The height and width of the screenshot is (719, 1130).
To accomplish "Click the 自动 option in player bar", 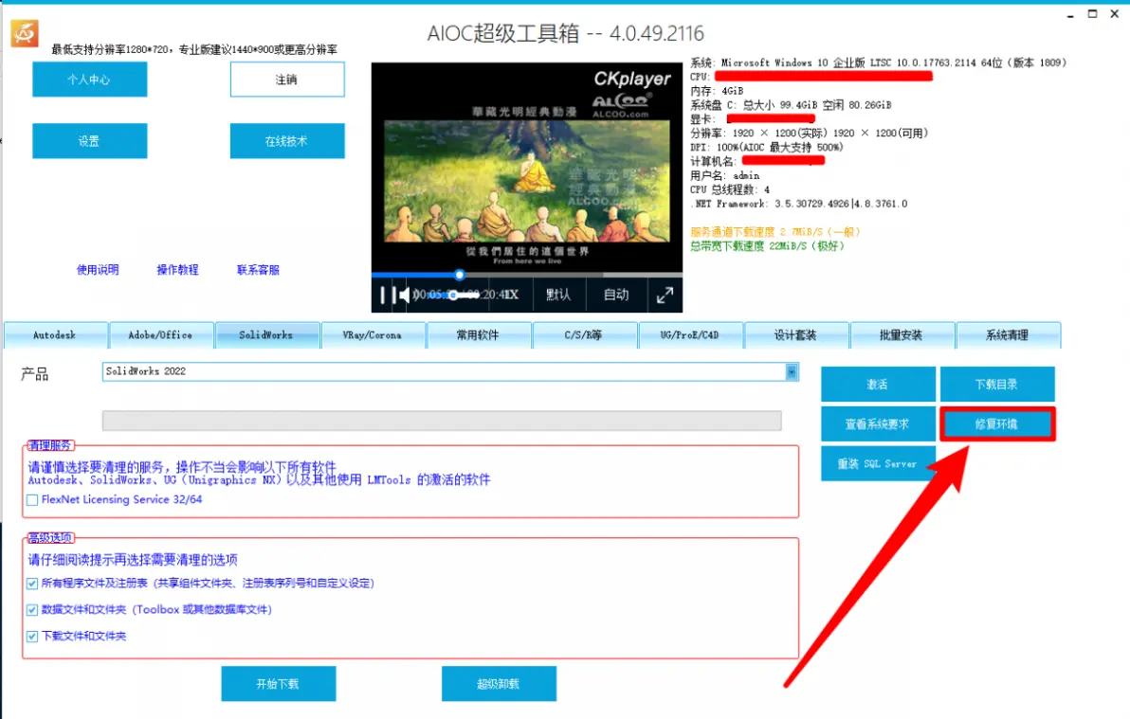I will [x=616, y=295].
